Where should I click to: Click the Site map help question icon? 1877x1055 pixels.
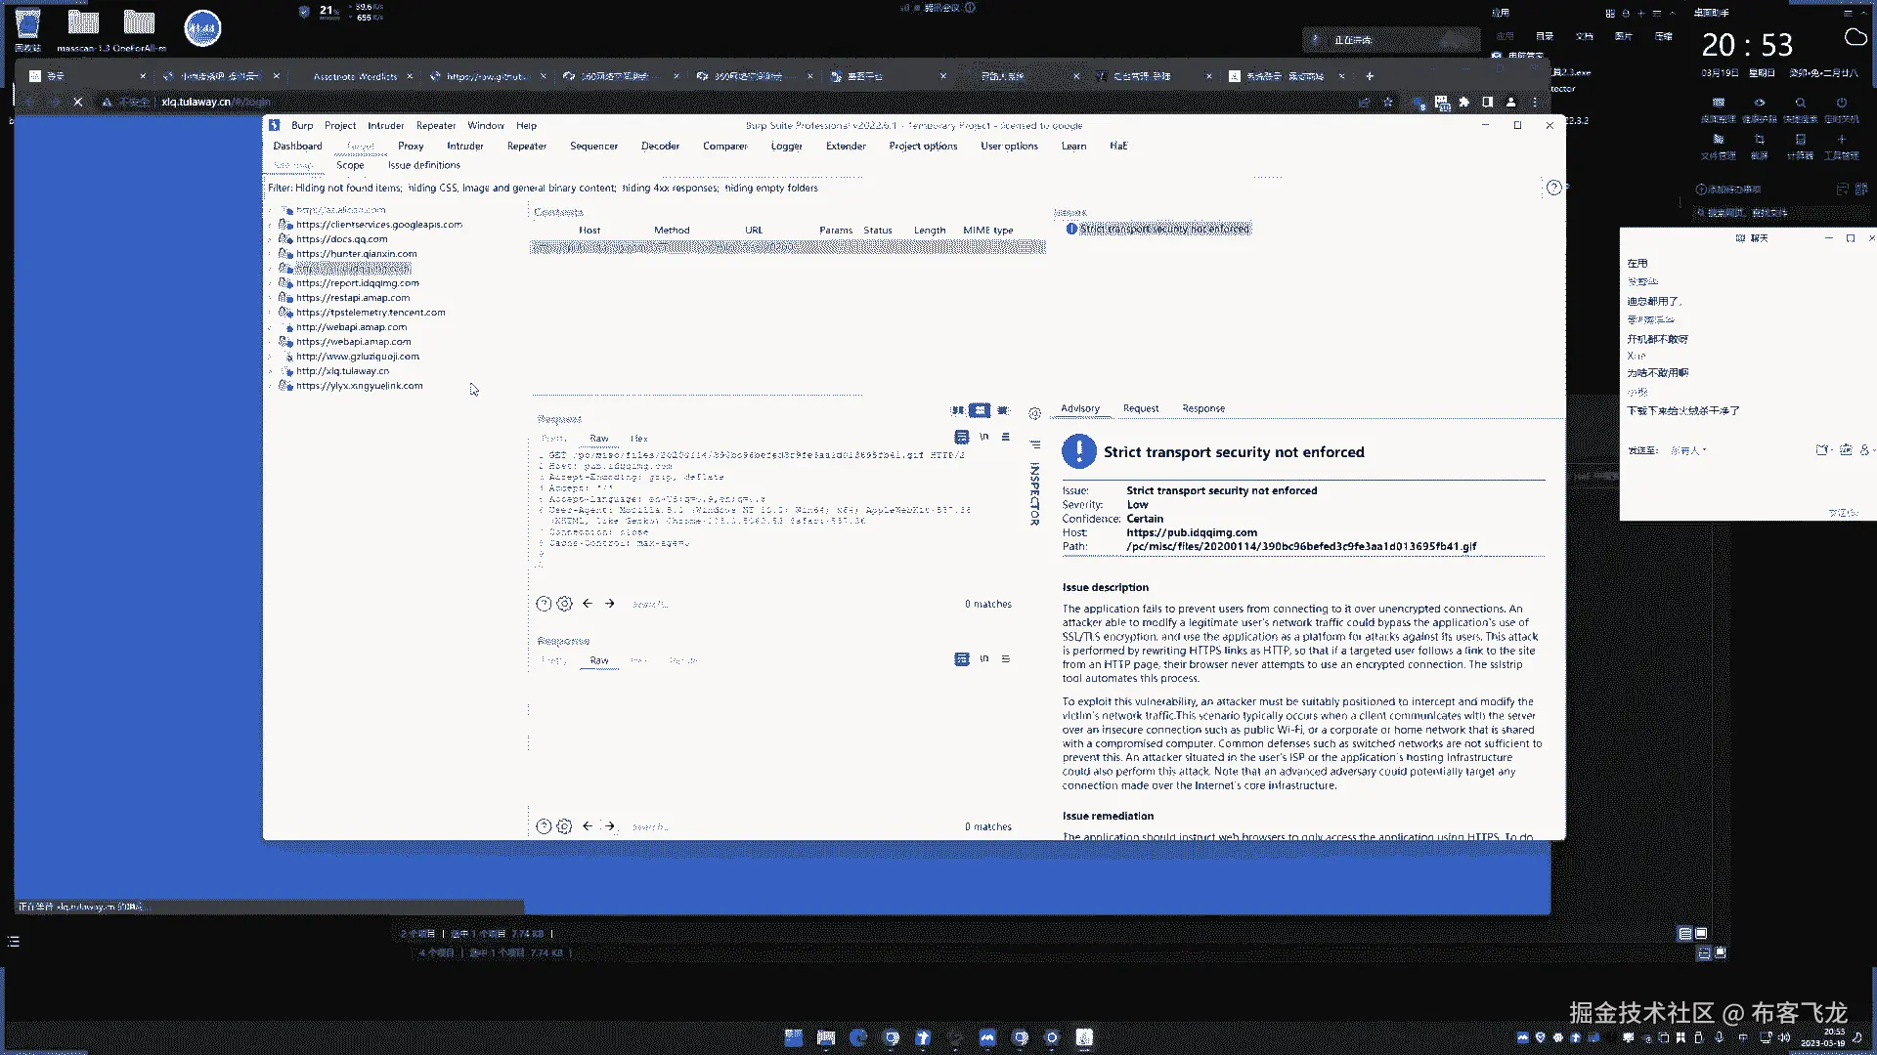click(x=1553, y=188)
